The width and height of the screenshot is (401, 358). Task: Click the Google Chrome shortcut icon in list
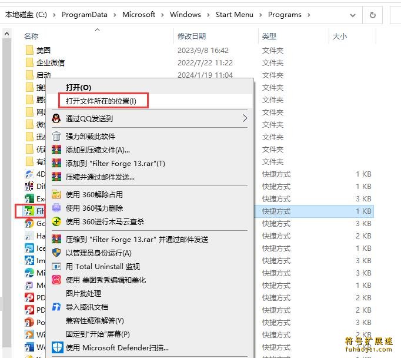[x=29, y=224]
